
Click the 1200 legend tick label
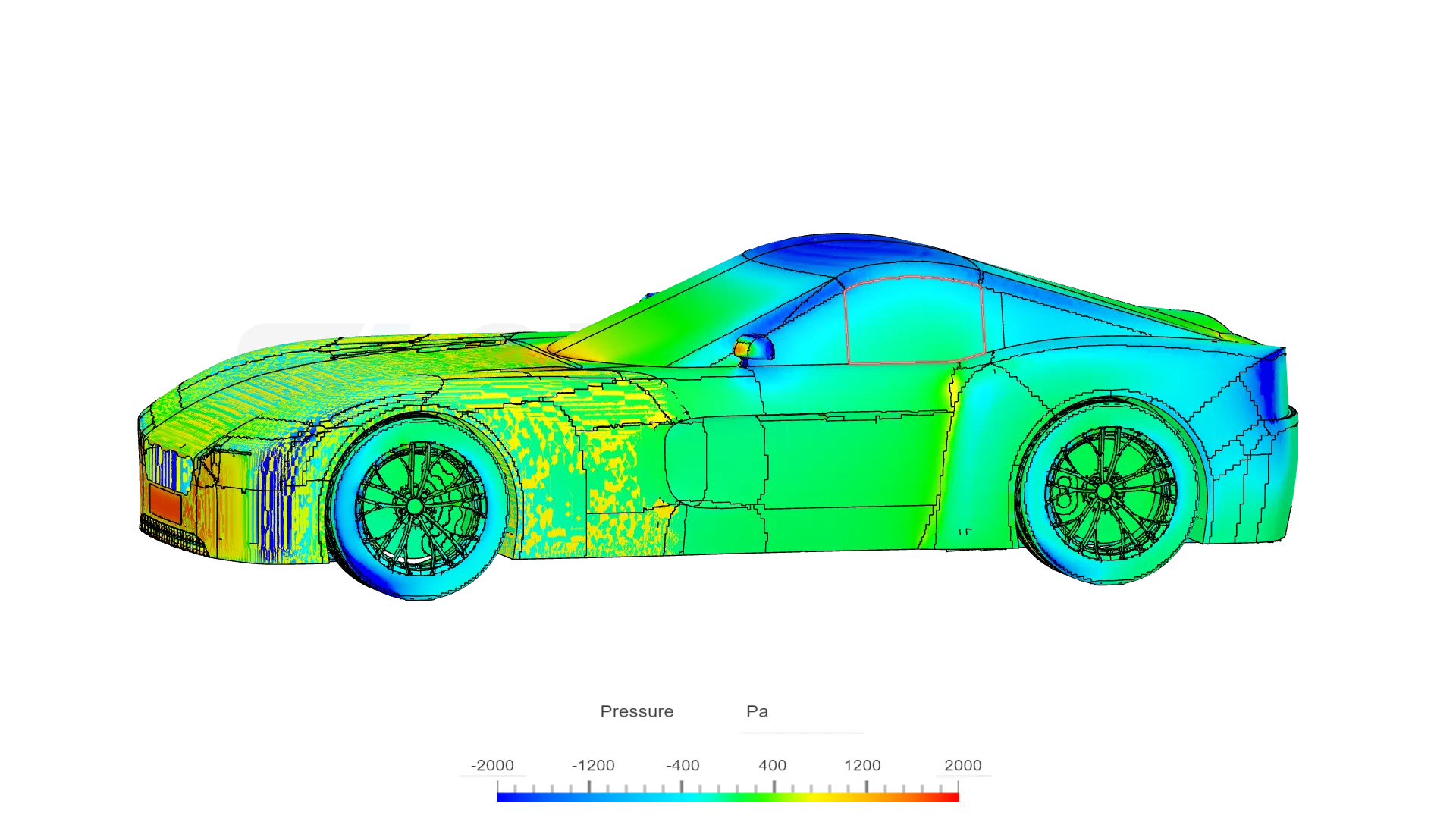[x=862, y=766]
